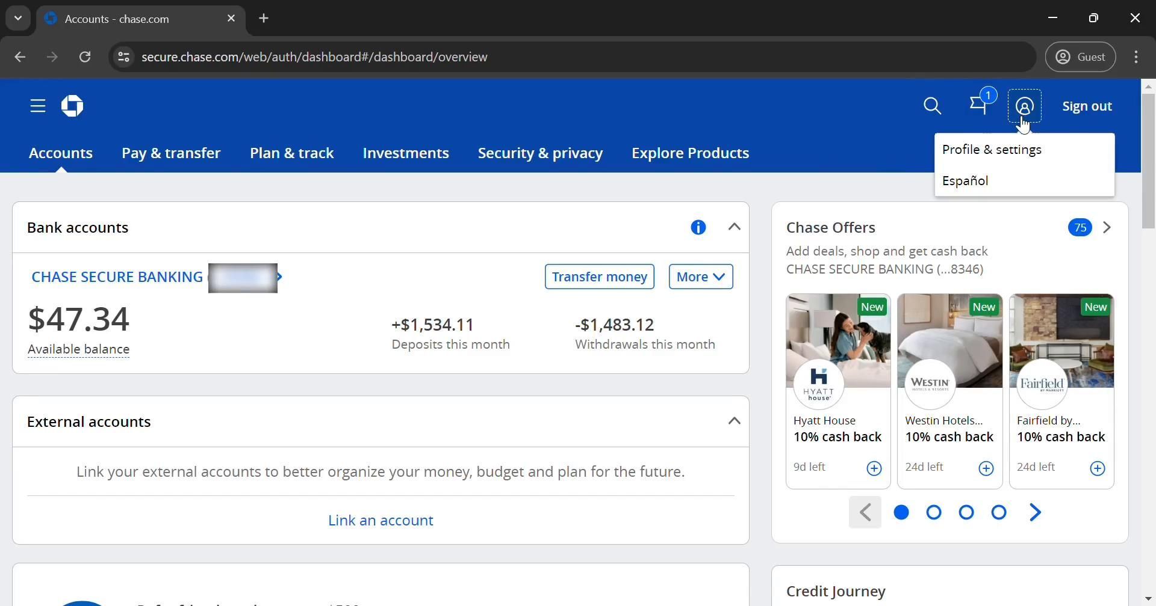Open secure messages notification icon

click(x=979, y=106)
